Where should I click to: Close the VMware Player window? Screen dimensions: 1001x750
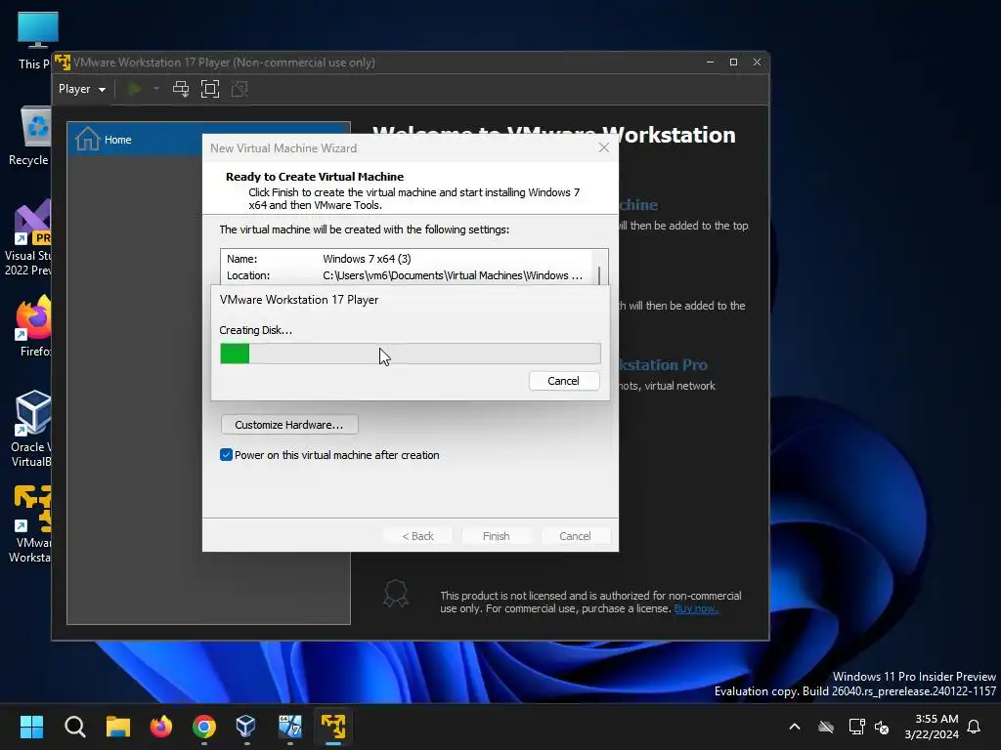tap(757, 62)
